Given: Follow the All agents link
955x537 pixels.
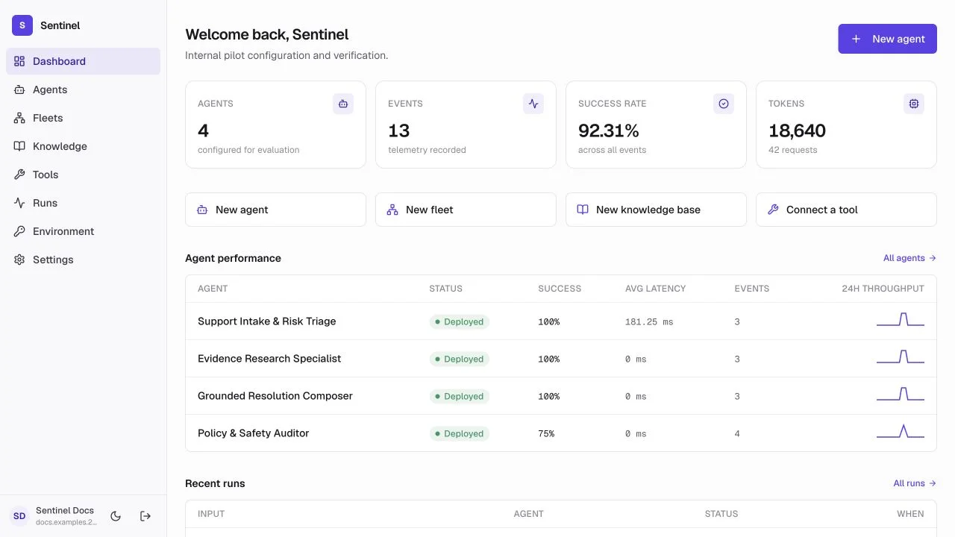Looking at the screenshot, I should [909, 258].
